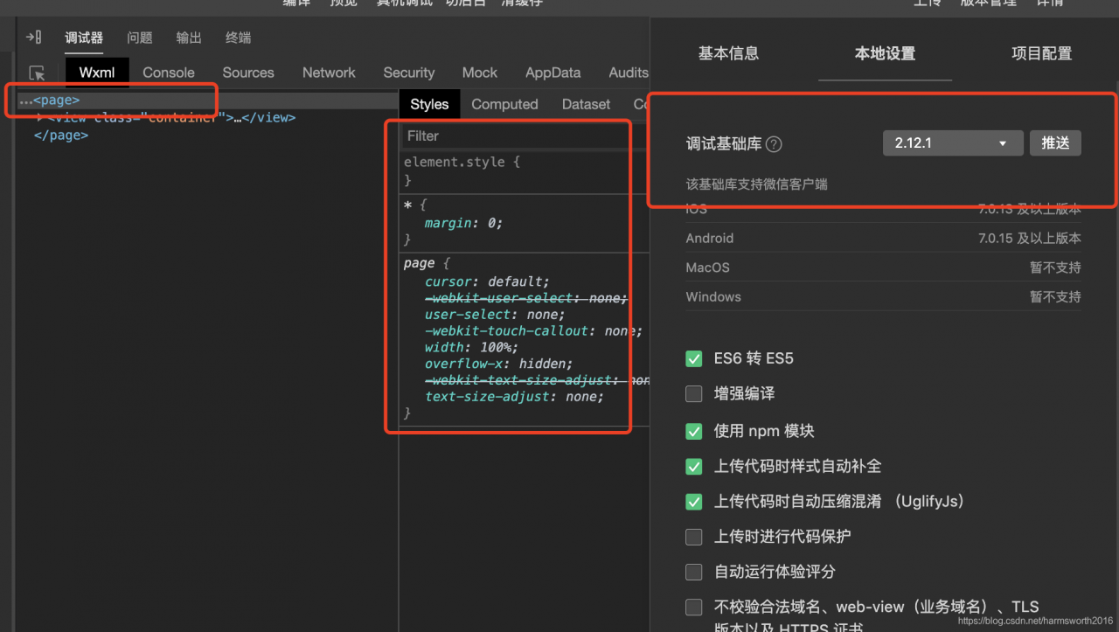Click the ellipsis beside the page tag
Image resolution: width=1119 pixels, height=632 pixels.
[x=25, y=101]
